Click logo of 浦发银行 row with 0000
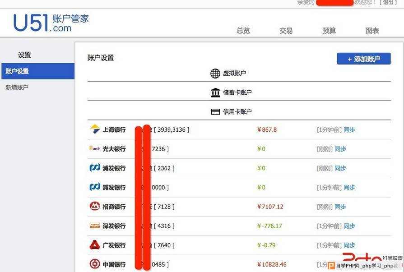This screenshot has width=404, height=272. [94, 187]
